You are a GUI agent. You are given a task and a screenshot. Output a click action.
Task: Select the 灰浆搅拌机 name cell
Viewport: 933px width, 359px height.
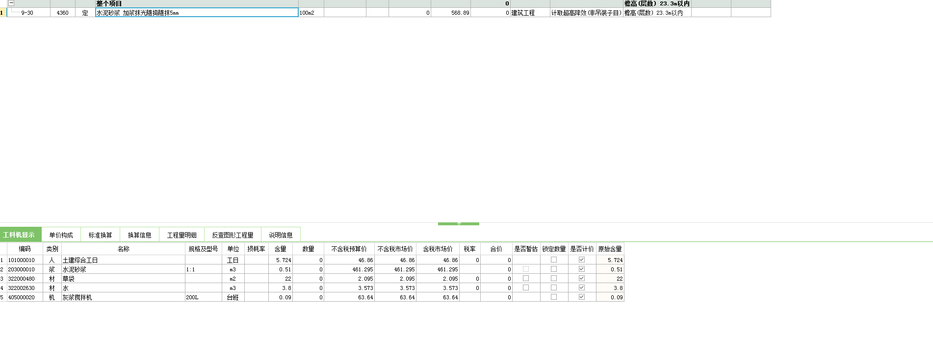[123, 297]
